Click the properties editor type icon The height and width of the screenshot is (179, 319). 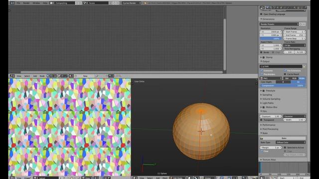coord(262,7)
